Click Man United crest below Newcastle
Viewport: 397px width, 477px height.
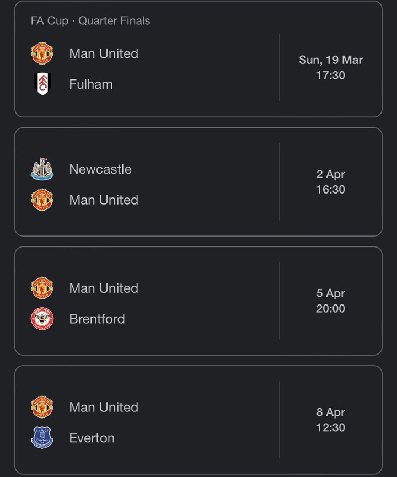click(x=42, y=200)
